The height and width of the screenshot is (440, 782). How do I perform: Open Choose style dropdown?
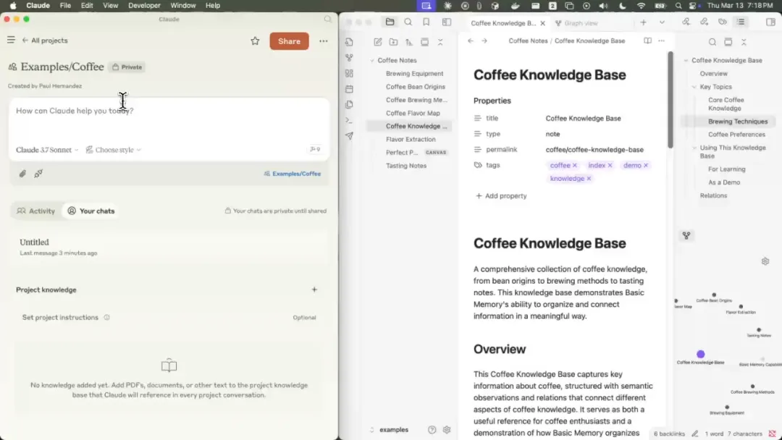pos(114,150)
